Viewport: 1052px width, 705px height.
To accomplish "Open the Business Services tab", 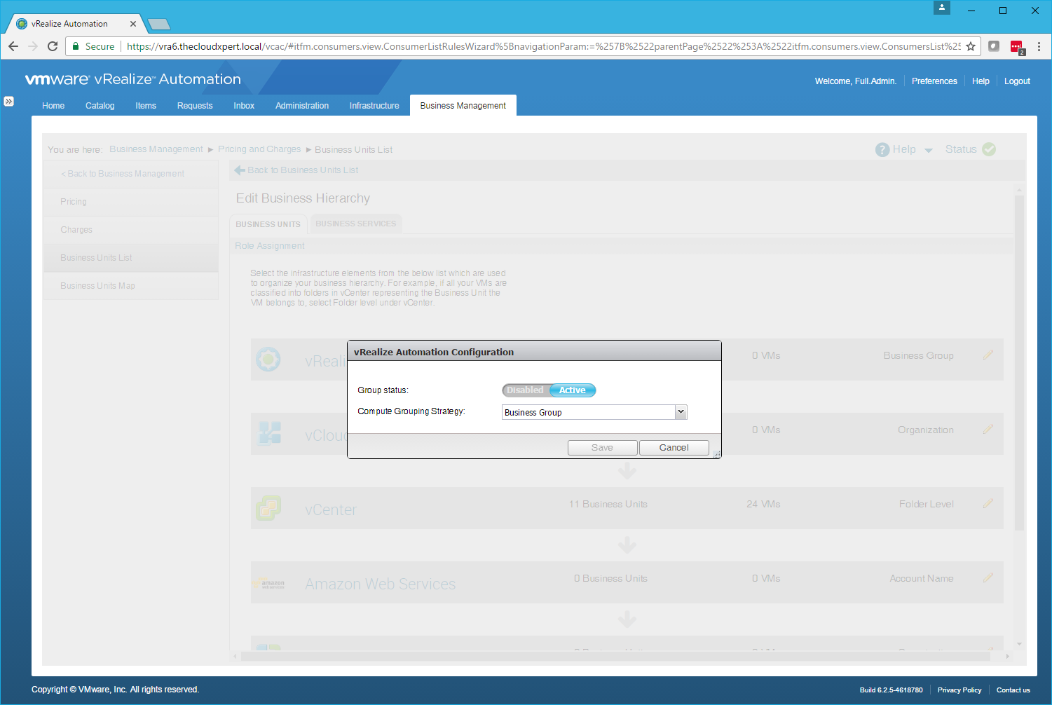I will [x=355, y=224].
